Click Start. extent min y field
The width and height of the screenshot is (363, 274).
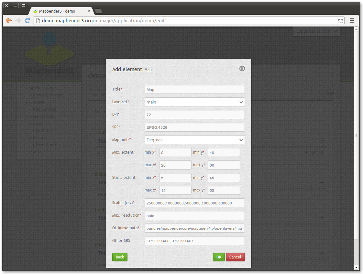coord(224,178)
